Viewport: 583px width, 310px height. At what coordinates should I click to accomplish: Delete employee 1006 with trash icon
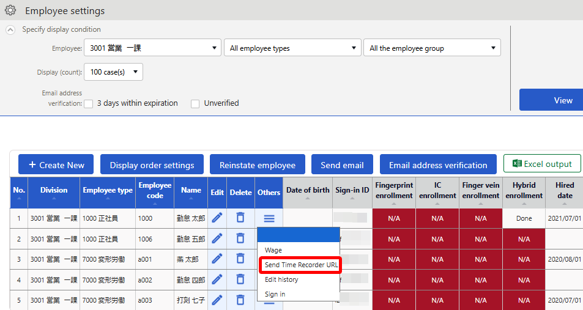coord(240,238)
